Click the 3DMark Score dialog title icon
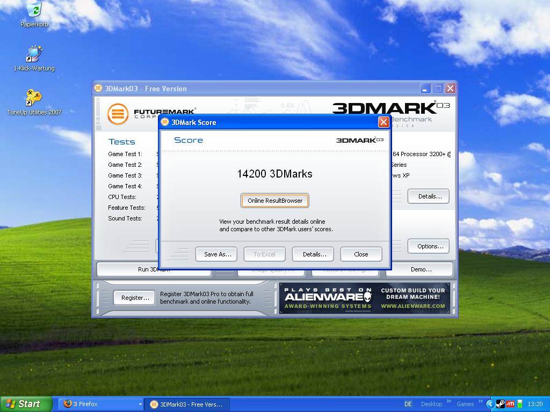This screenshot has width=550, height=412. tap(165, 122)
